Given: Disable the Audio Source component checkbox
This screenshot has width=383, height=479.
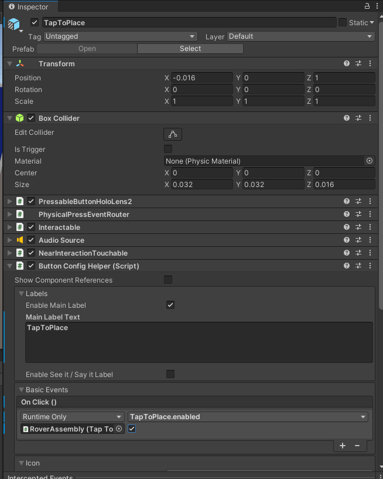Looking at the screenshot, I should pyautogui.click(x=31, y=240).
